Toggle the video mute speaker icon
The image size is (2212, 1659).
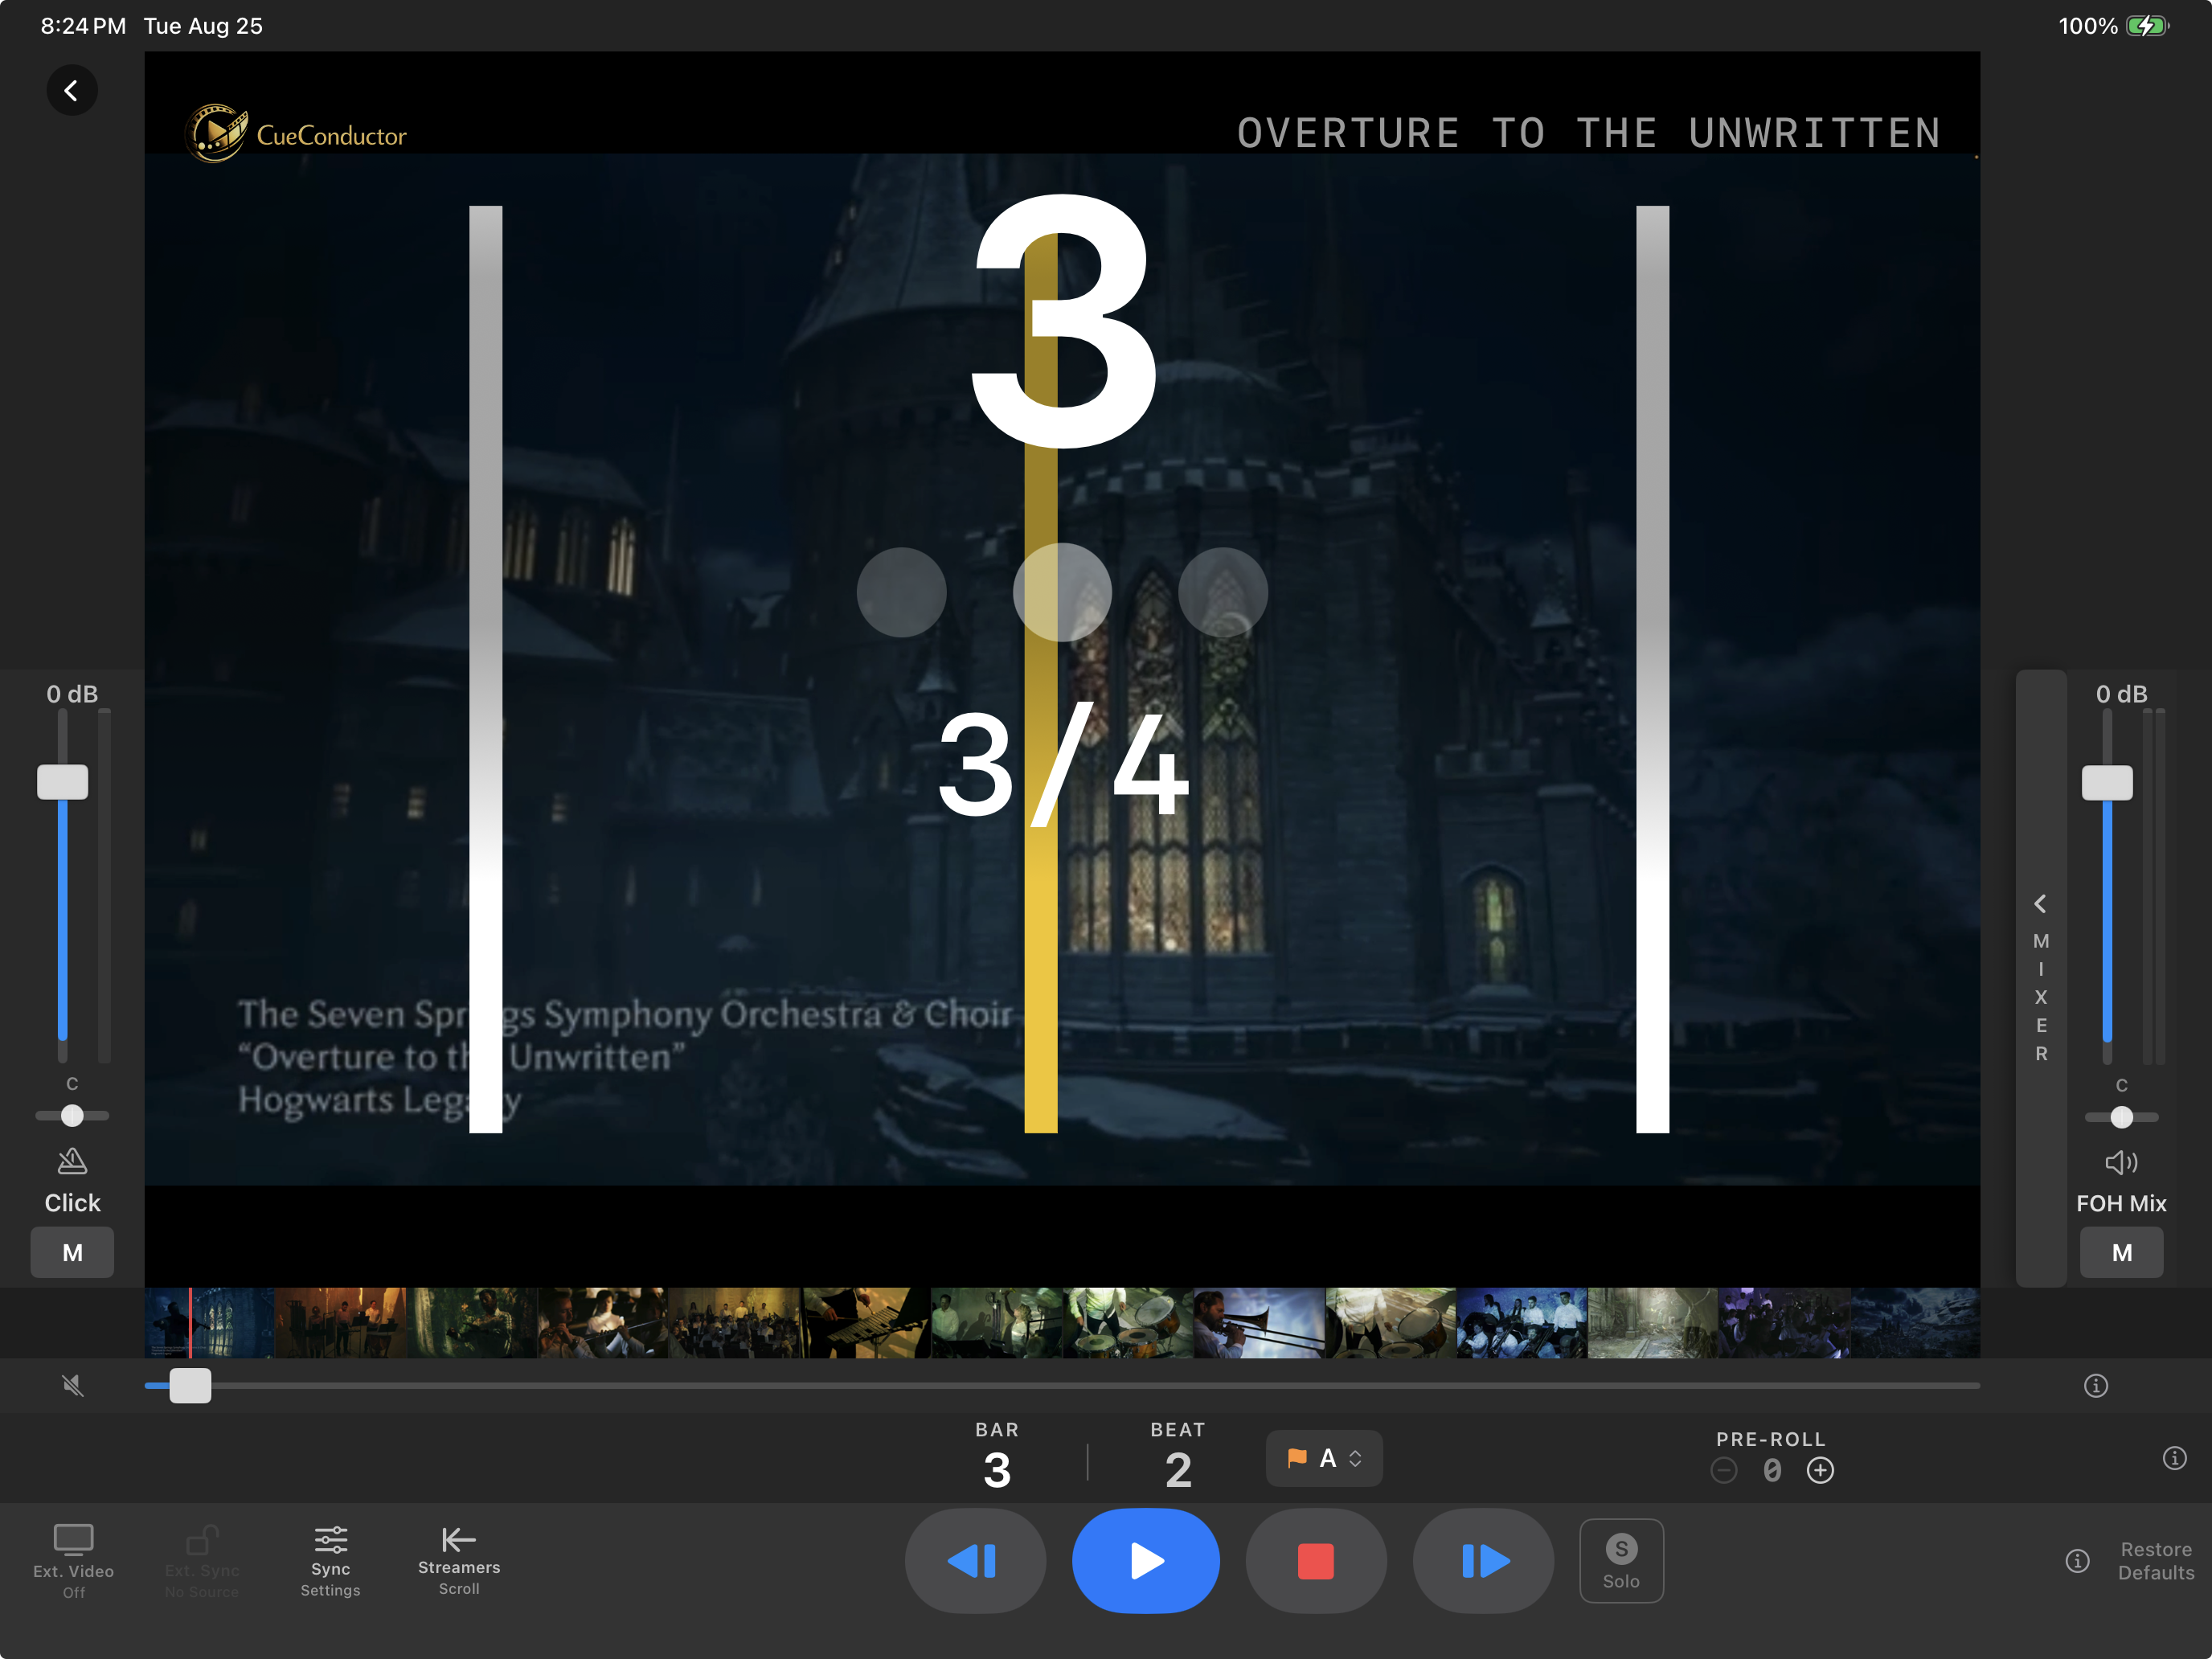[72, 1385]
